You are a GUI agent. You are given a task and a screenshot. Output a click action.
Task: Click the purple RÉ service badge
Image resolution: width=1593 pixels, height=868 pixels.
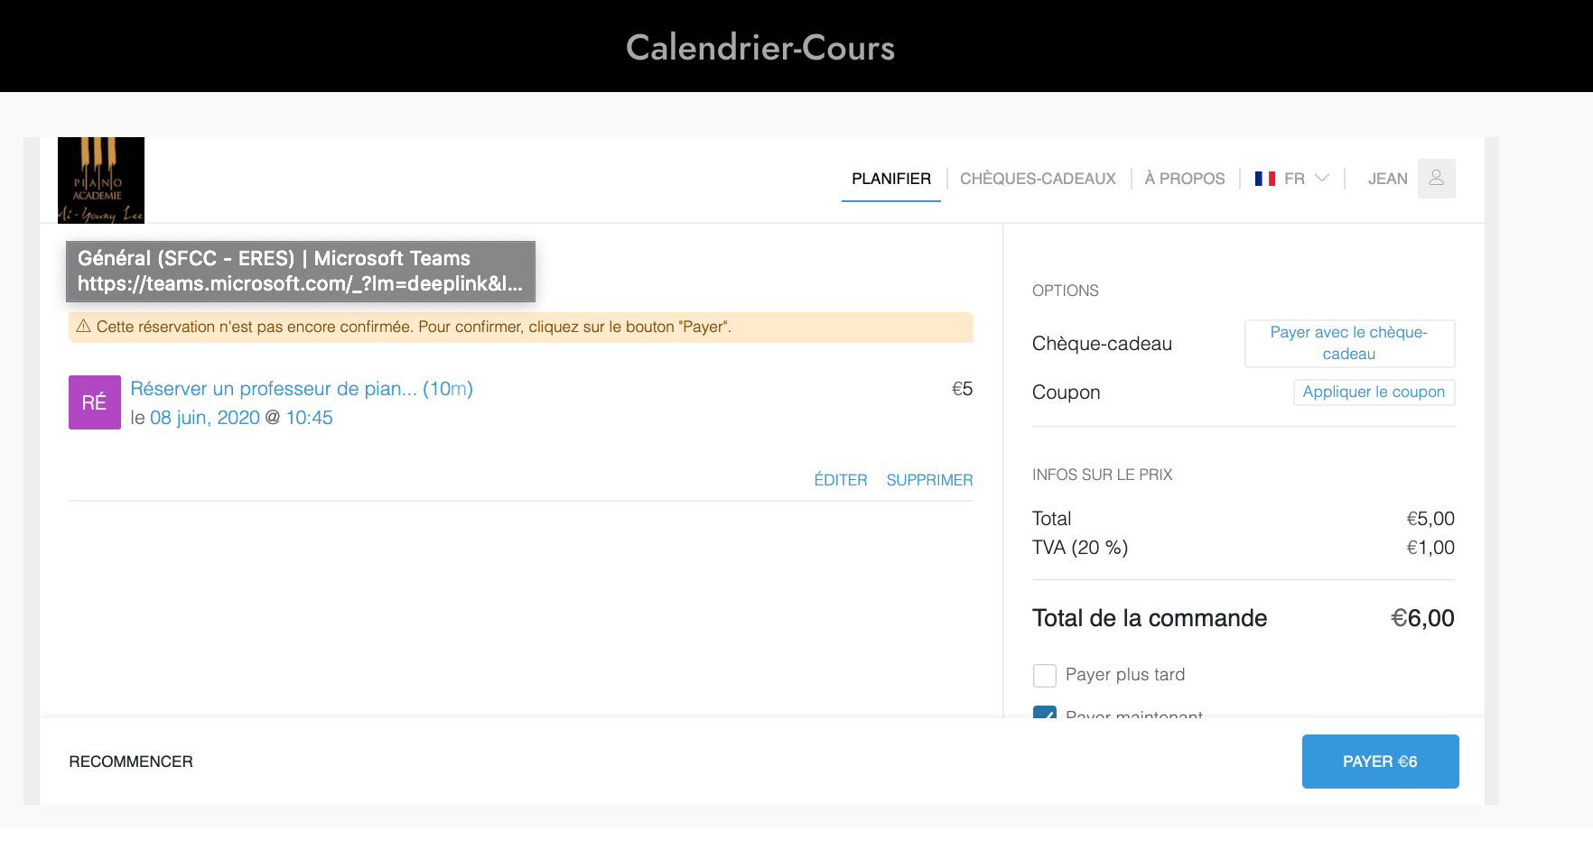95,402
